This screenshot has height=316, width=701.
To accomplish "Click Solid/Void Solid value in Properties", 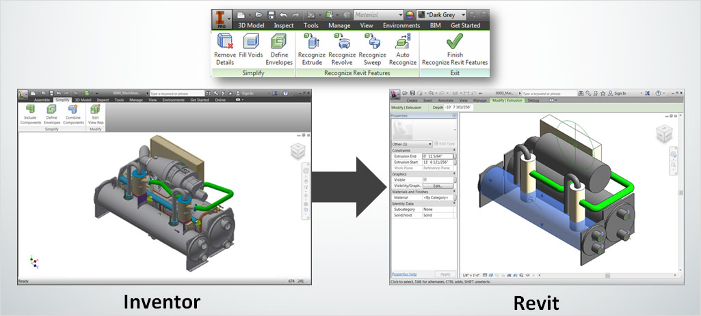I will [438, 215].
